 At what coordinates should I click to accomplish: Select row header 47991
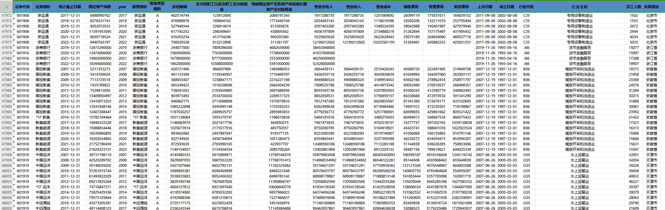tap(6, 117)
